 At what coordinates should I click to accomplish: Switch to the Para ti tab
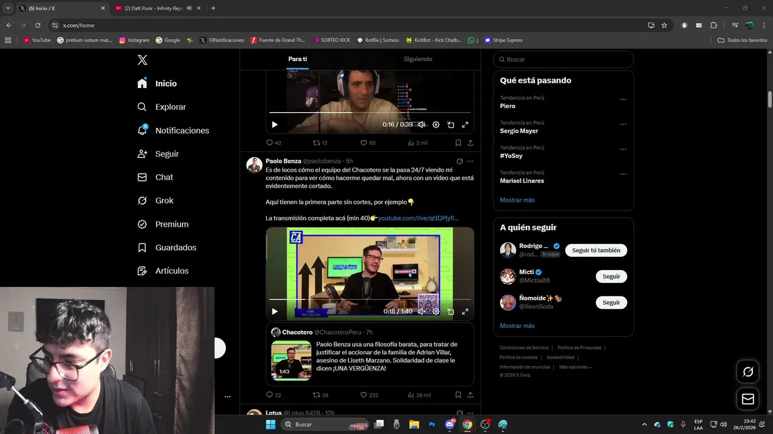[x=297, y=59]
